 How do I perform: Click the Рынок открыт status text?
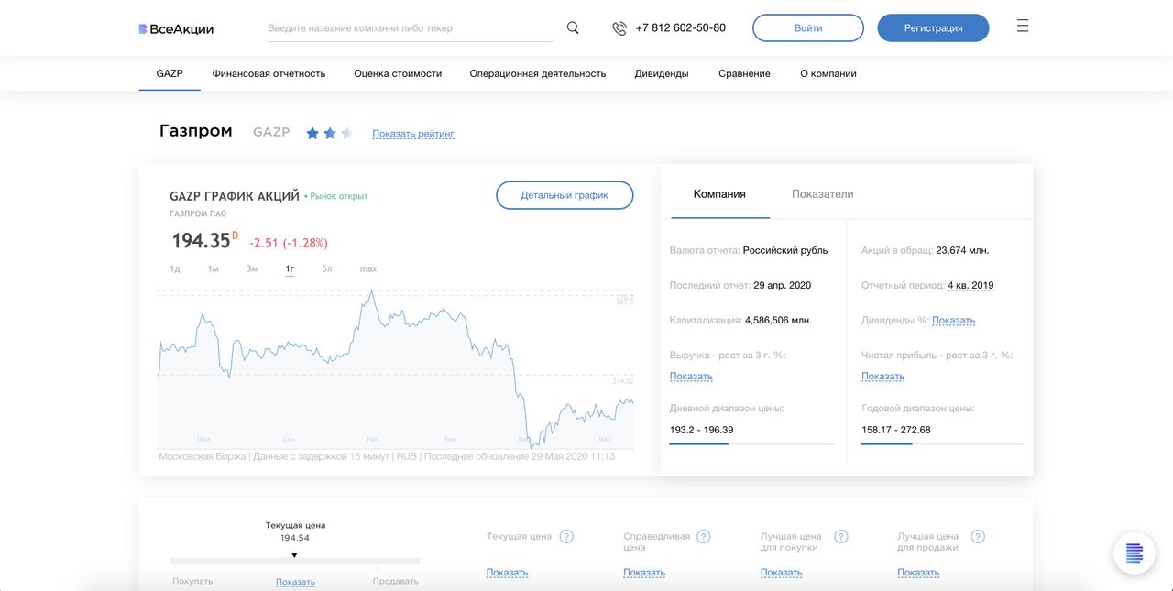tap(339, 196)
